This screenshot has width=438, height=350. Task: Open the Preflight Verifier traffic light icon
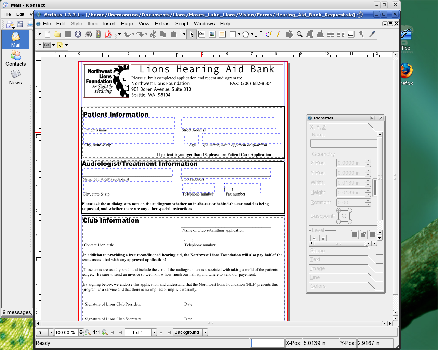(99, 34)
